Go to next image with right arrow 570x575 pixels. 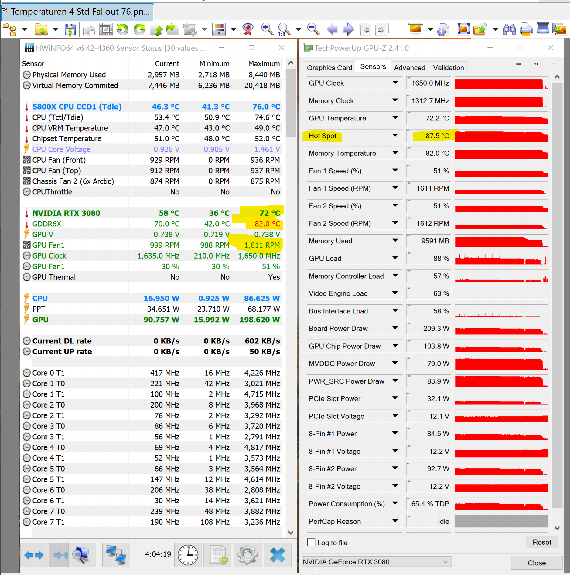tap(348, 30)
